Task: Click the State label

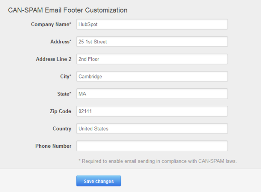Action: click(x=64, y=94)
